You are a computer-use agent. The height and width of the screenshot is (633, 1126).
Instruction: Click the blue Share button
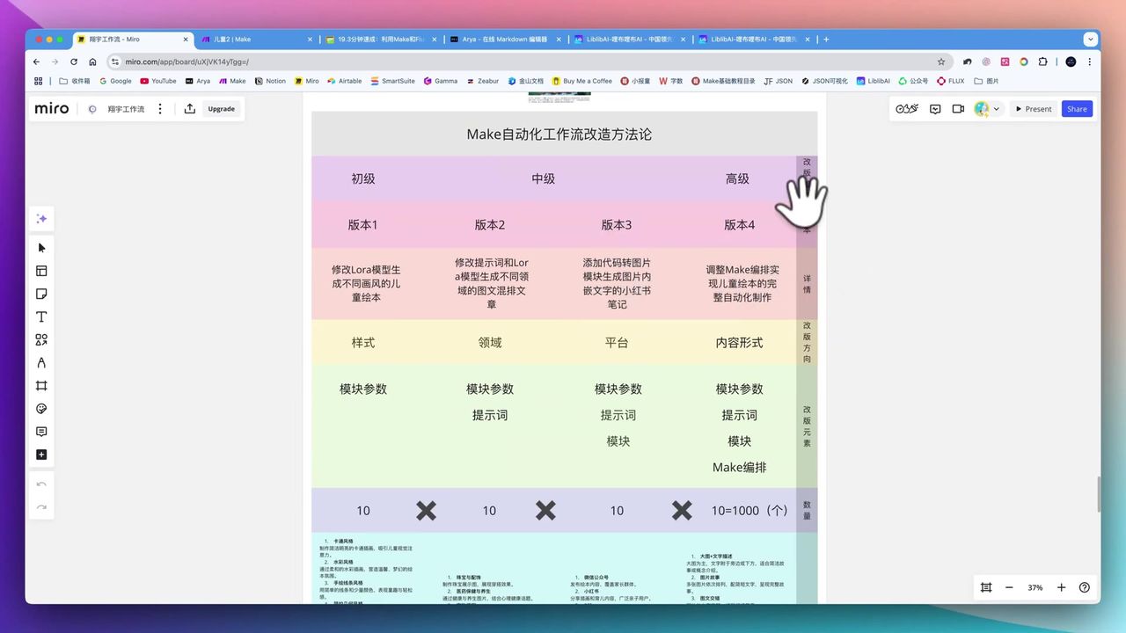pos(1077,108)
